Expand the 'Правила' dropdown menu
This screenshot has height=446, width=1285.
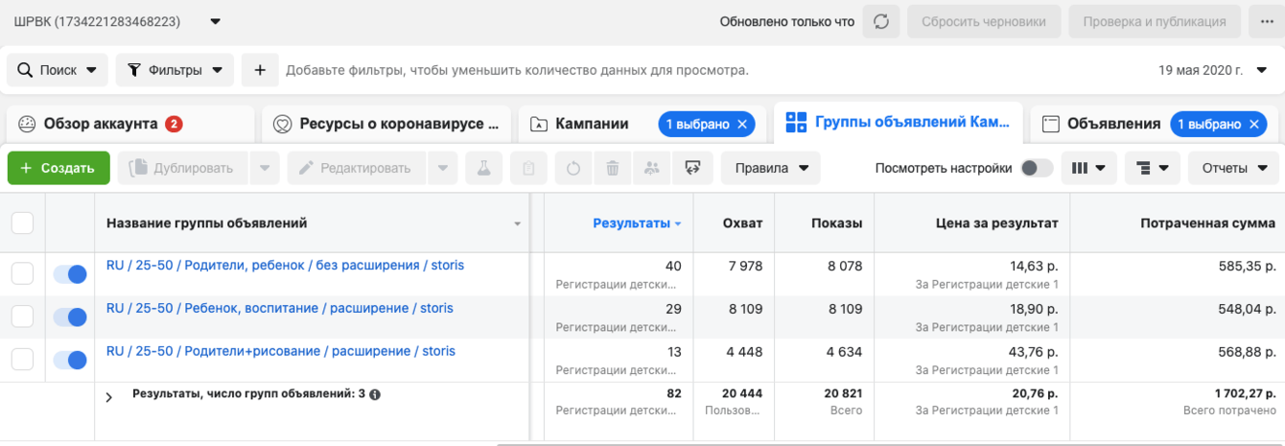pyautogui.click(x=771, y=168)
